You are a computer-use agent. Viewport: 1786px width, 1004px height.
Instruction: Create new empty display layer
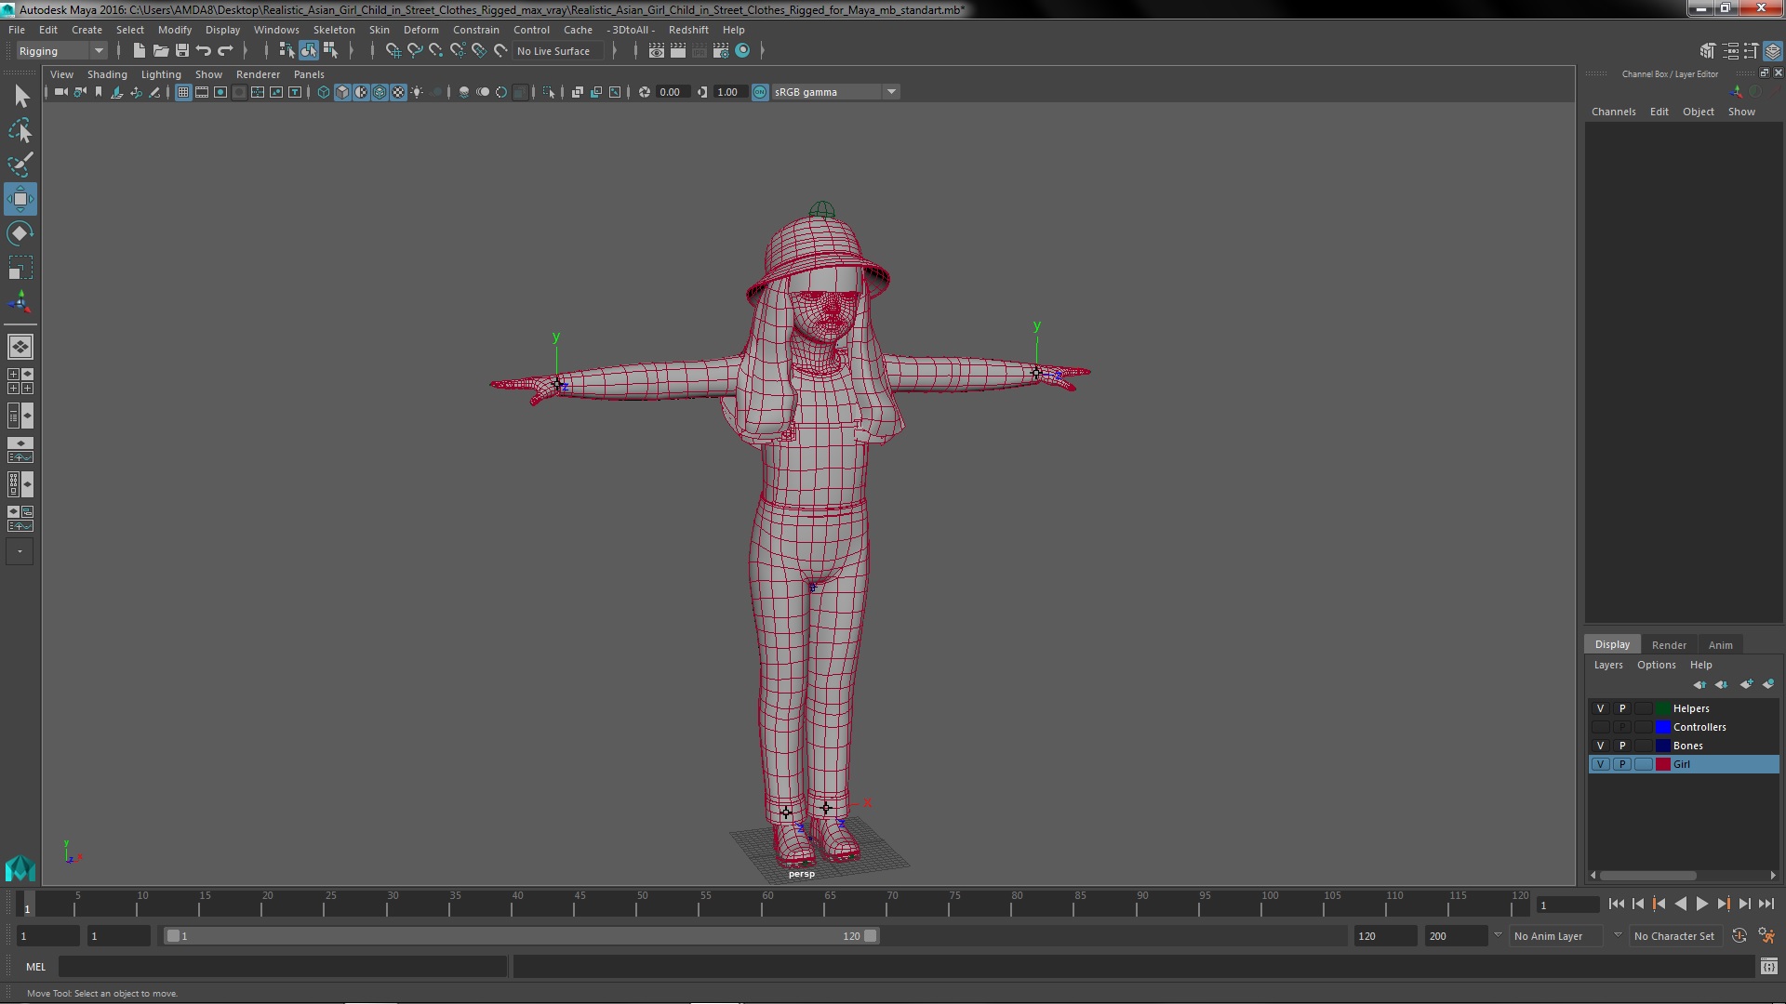[1746, 684]
